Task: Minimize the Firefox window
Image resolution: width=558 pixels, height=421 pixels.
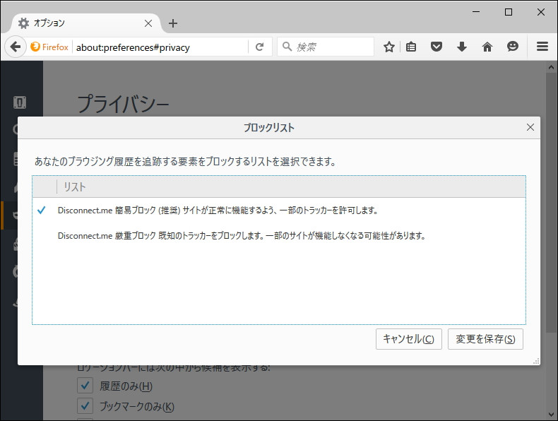Action: 476,12
